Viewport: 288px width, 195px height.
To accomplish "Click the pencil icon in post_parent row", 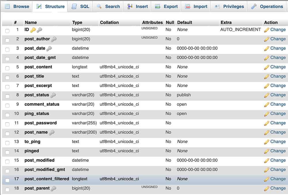I will (x=266, y=189).
